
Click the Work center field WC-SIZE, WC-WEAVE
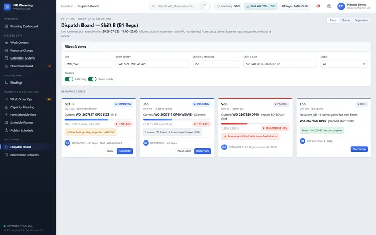(152, 64)
